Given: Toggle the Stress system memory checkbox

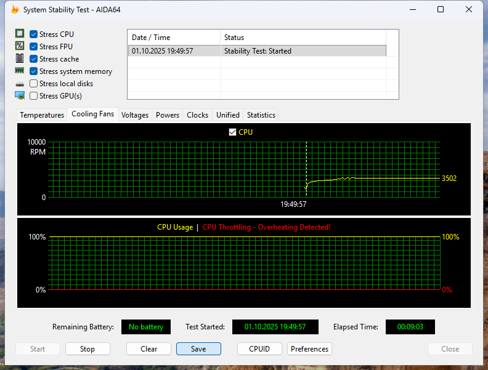Looking at the screenshot, I should 34,71.
